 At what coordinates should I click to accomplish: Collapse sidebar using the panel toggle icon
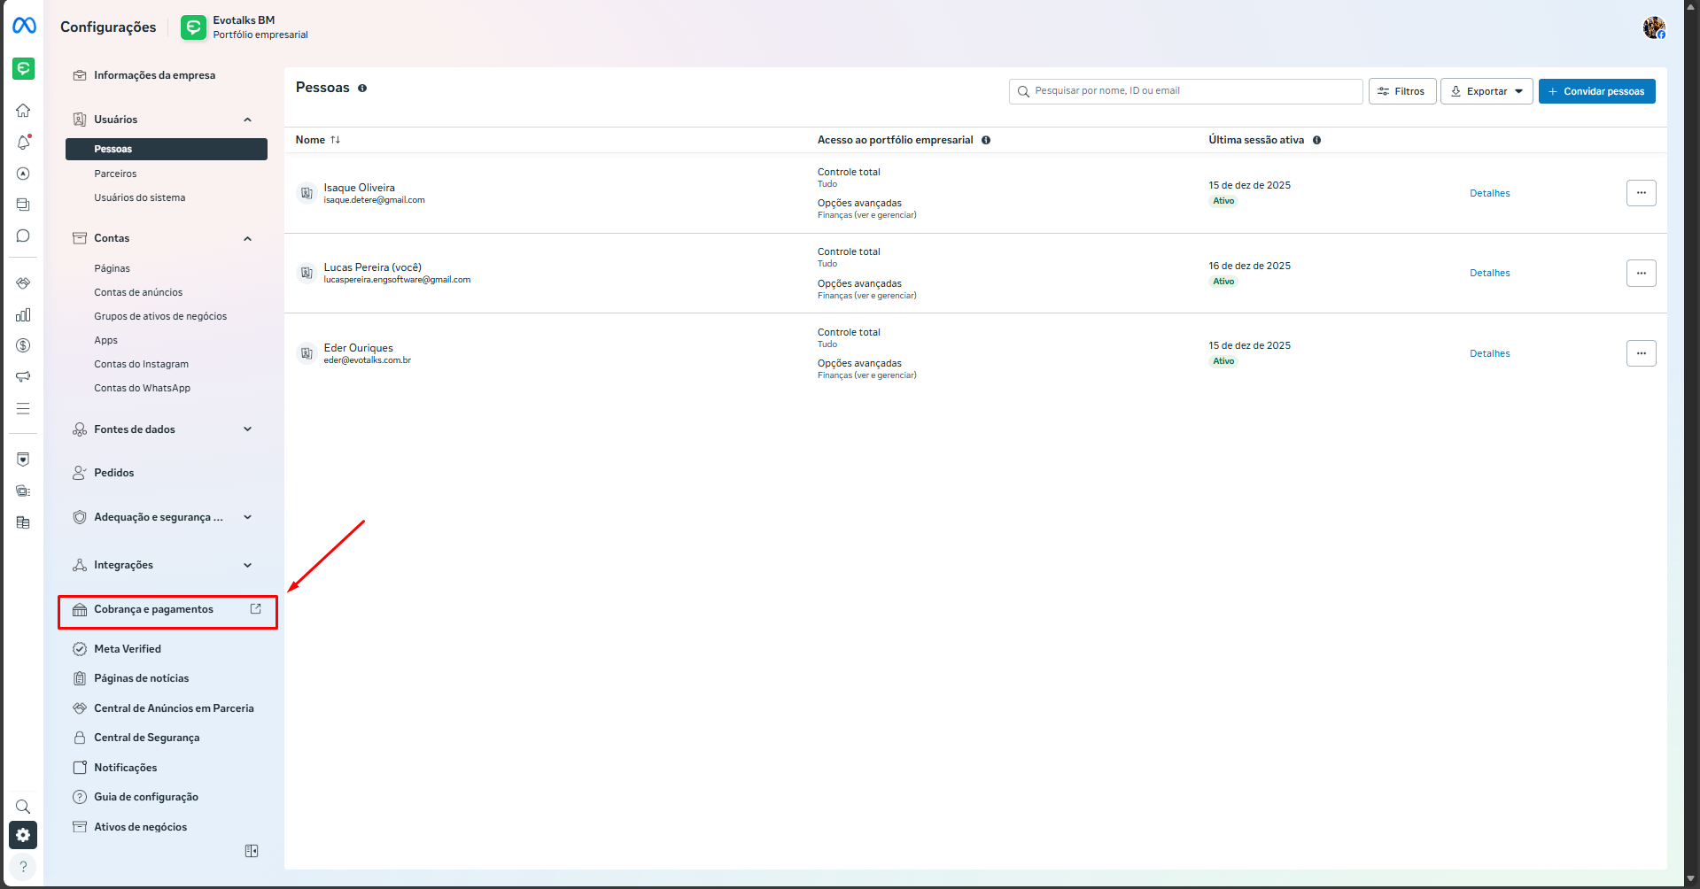tap(252, 851)
